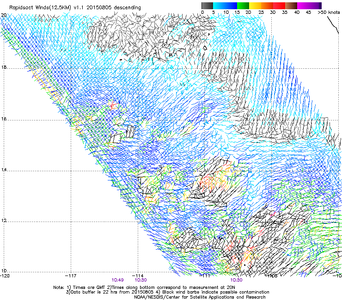Click the latitude label 14
342x300 pixels.
tap(4, 169)
